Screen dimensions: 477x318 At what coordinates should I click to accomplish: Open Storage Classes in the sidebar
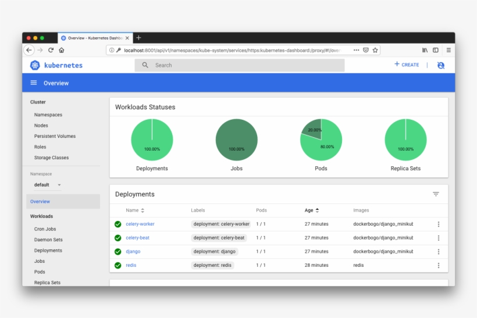point(51,158)
